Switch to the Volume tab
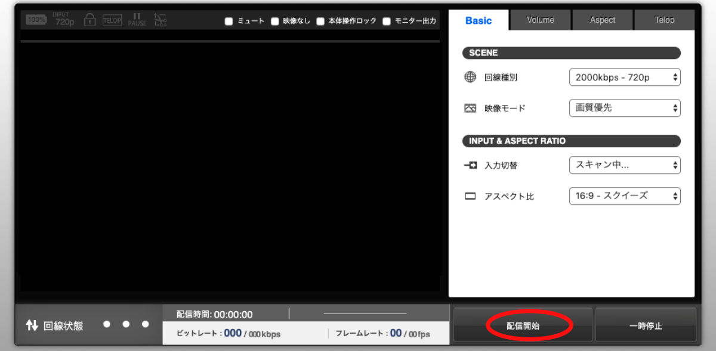The width and height of the screenshot is (716, 351). 540,20
